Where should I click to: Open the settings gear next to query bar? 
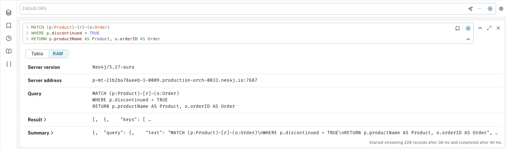[501, 9]
